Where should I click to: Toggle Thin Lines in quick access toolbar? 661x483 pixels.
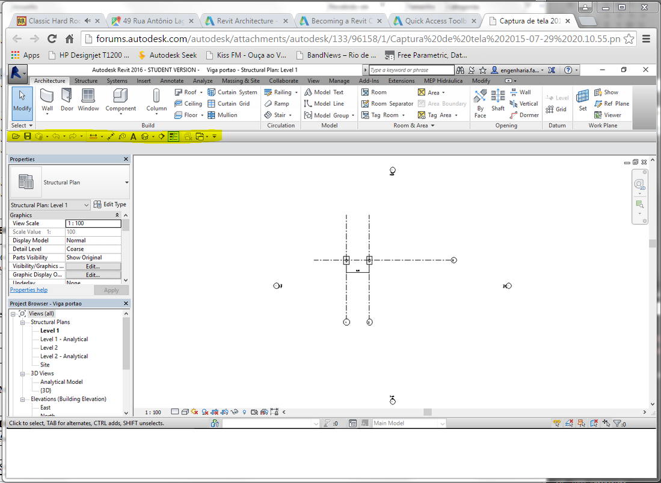(174, 136)
